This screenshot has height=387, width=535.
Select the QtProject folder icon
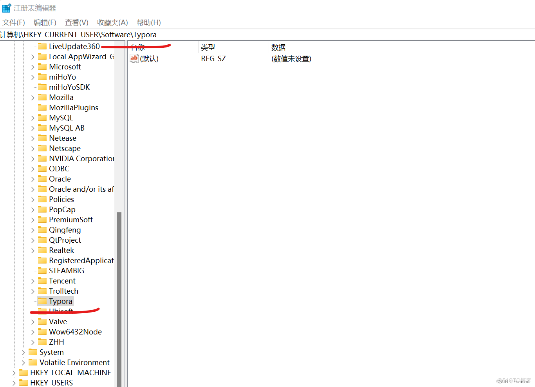pos(42,240)
